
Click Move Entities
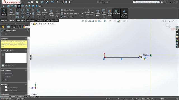click(67, 17)
